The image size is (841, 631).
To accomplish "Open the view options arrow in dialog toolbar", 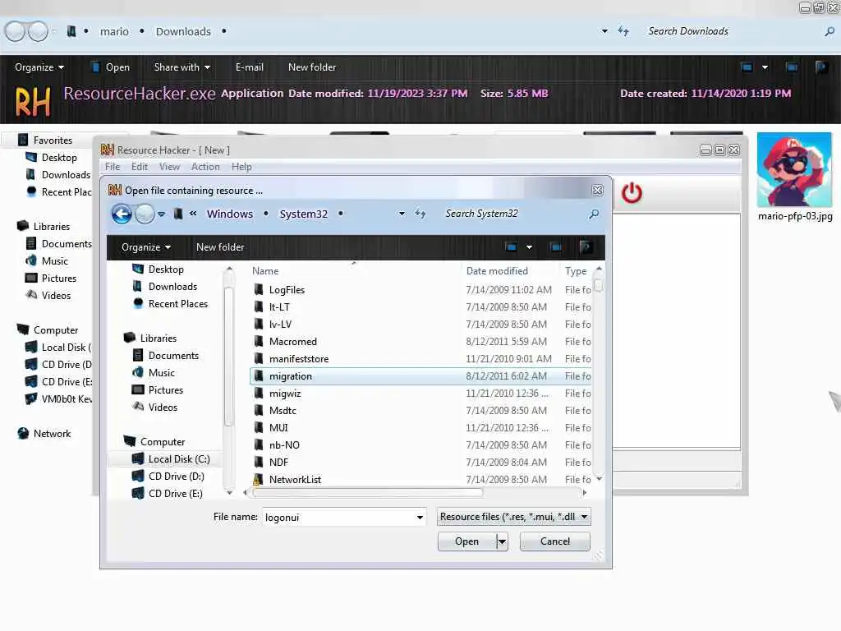I will point(530,246).
